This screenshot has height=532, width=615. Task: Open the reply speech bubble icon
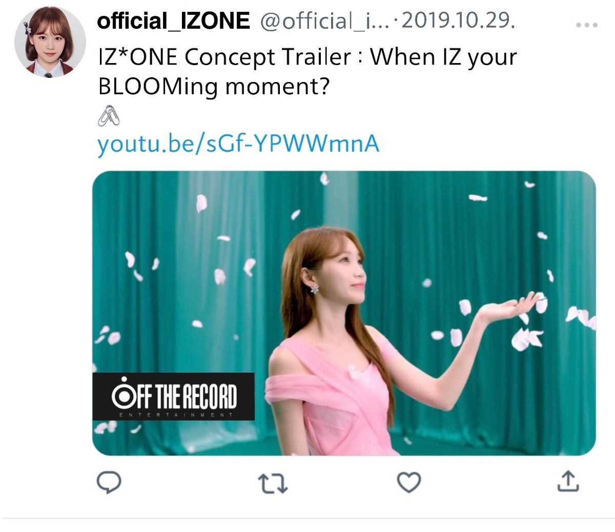109,482
